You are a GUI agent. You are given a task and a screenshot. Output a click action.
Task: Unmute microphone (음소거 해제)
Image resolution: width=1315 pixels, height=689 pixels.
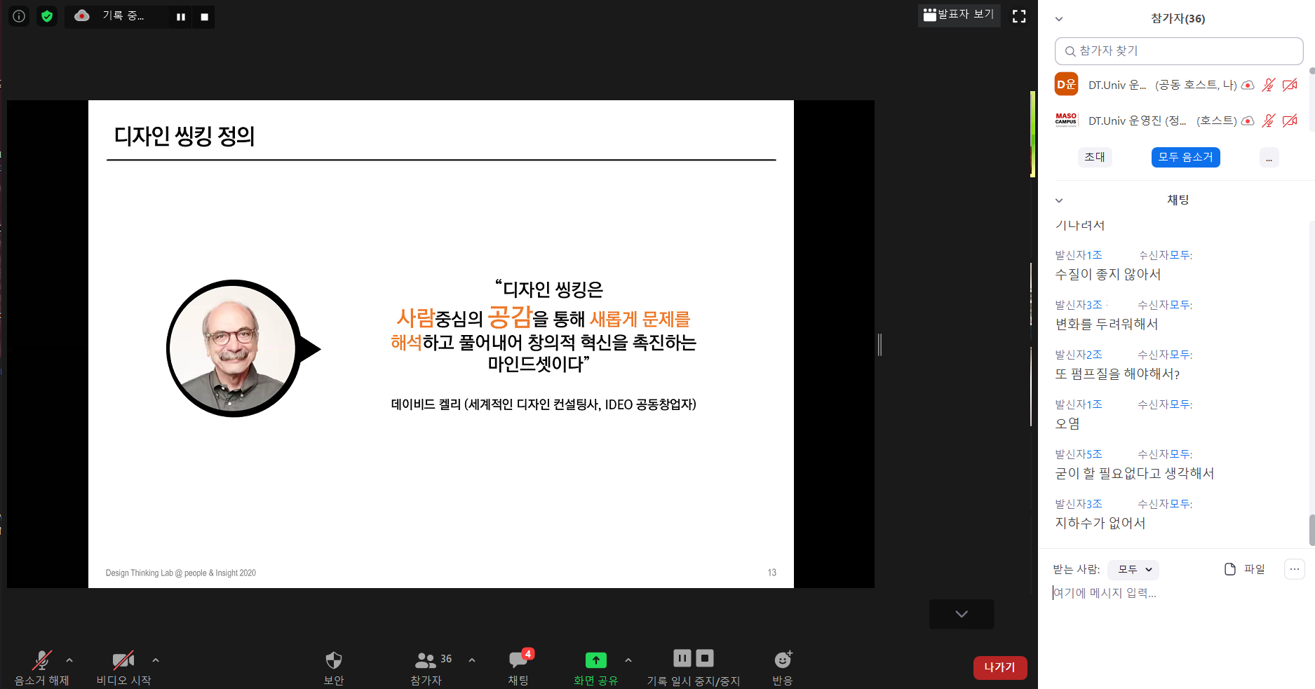42,660
